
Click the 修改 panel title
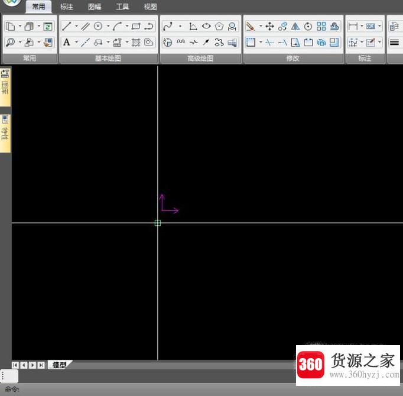(x=293, y=59)
